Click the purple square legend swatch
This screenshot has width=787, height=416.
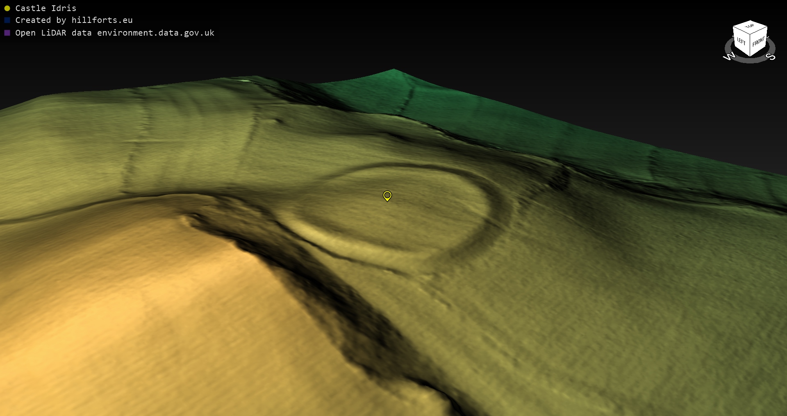(7, 33)
